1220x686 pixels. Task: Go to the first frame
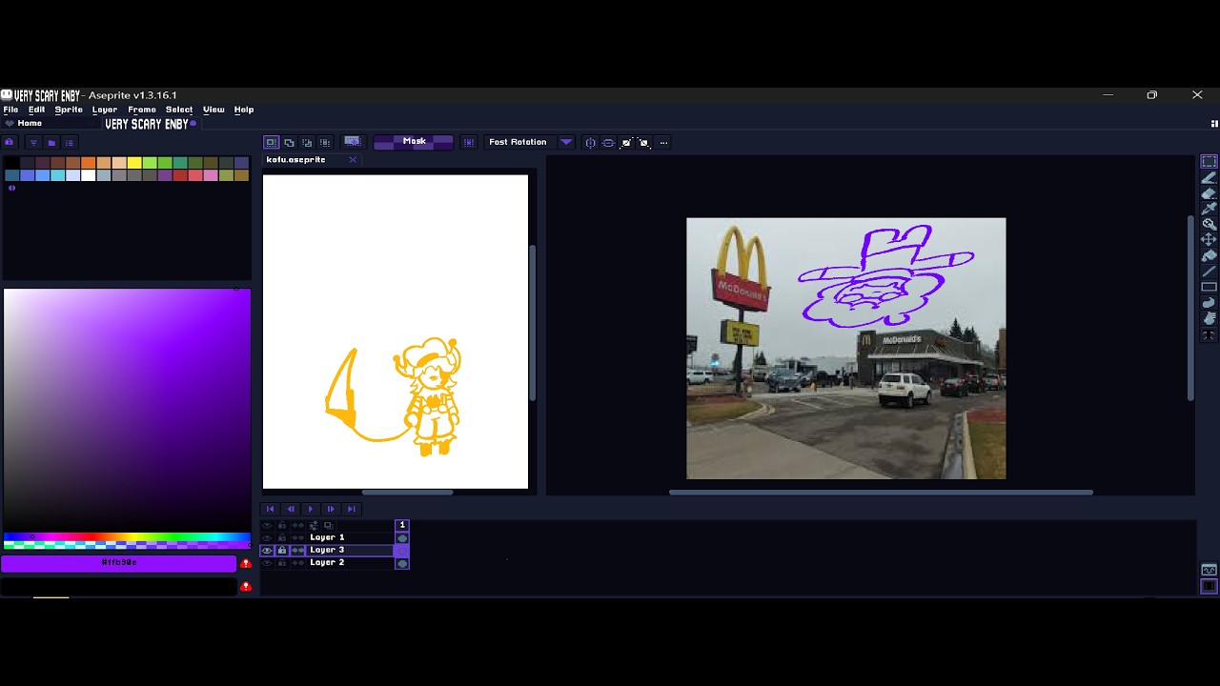271,509
